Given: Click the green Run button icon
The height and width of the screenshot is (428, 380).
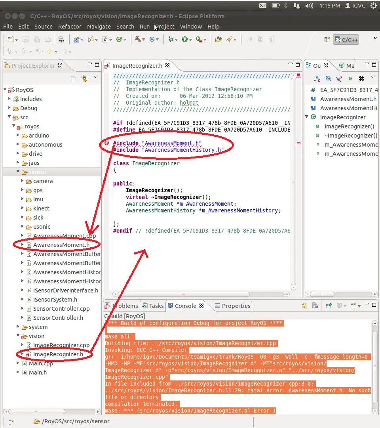Looking at the screenshot, I should pos(184,39).
